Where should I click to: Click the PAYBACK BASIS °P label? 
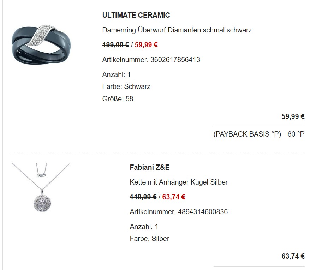coord(247,134)
